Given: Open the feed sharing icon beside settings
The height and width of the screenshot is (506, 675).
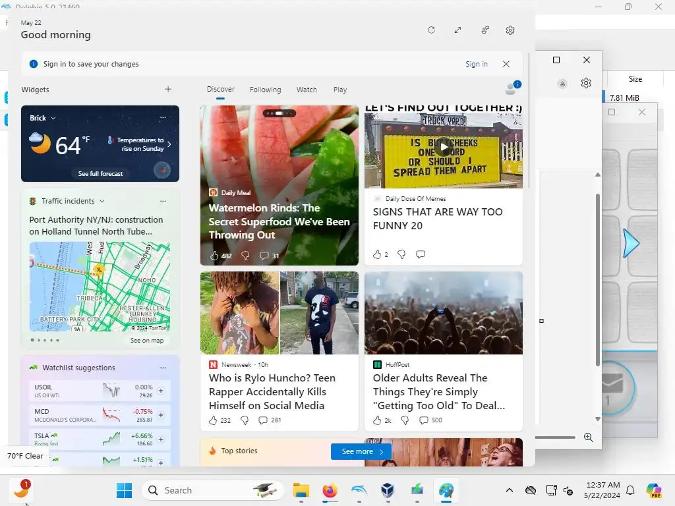Looking at the screenshot, I should [485, 30].
